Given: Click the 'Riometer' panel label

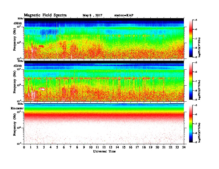Looking at the screenshot, I should pyautogui.click(x=17, y=108).
